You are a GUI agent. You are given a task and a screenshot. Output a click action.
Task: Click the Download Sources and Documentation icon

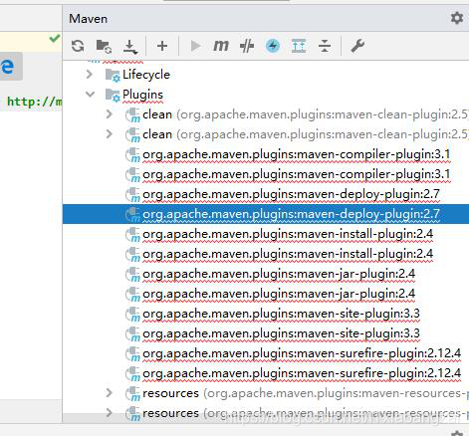tap(129, 47)
